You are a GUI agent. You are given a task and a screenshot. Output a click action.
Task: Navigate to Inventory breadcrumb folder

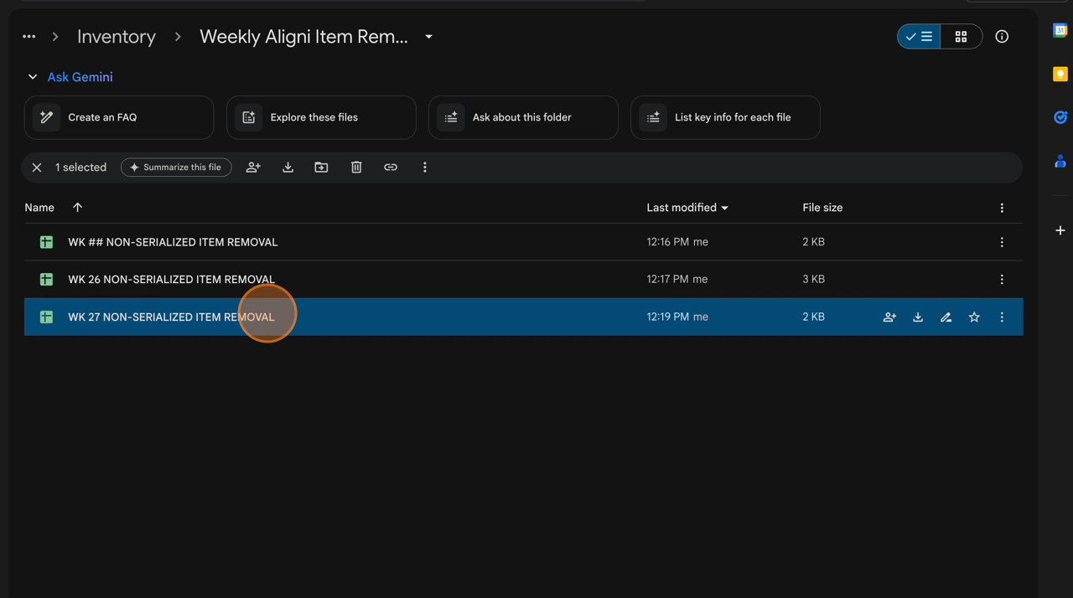coord(117,37)
